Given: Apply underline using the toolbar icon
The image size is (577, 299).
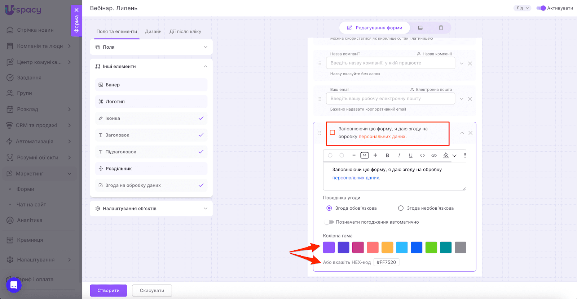Looking at the screenshot, I should click(x=410, y=156).
